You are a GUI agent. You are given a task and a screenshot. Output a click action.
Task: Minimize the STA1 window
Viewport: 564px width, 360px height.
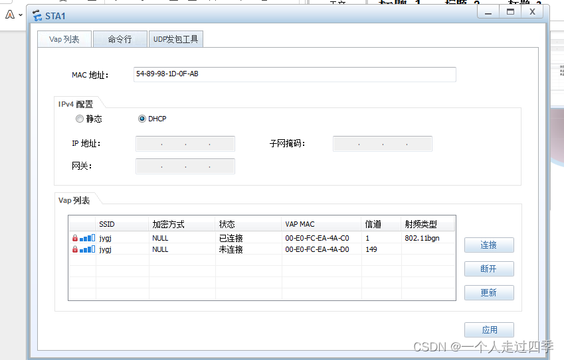pos(488,12)
